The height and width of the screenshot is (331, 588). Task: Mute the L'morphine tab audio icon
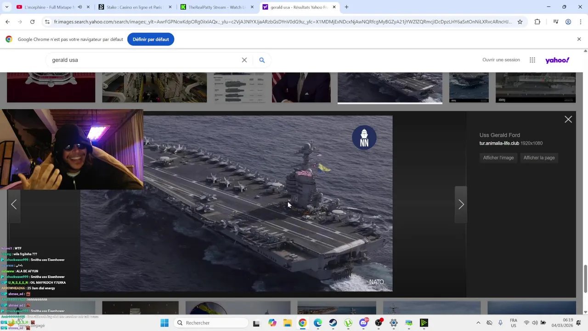(x=80, y=7)
